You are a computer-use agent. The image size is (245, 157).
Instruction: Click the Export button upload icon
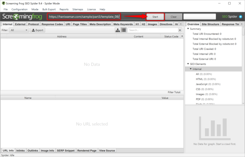tap(34, 30)
